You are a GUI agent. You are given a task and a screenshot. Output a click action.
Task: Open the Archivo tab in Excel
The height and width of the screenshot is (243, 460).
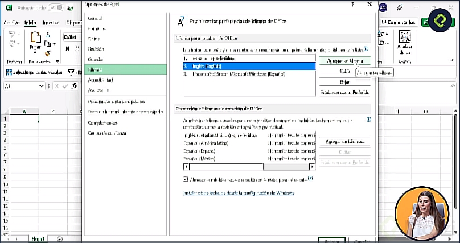tap(11, 23)
